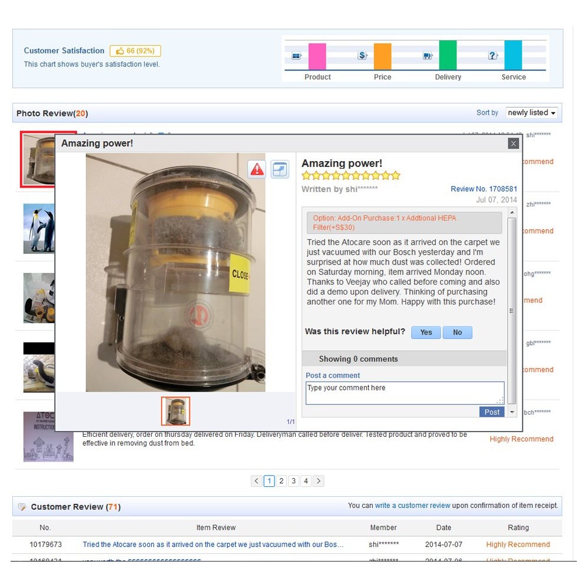The image size is (588, 588).
Task: Click scrollbar down arrow in review panel
Action: (x=512, y=412)
